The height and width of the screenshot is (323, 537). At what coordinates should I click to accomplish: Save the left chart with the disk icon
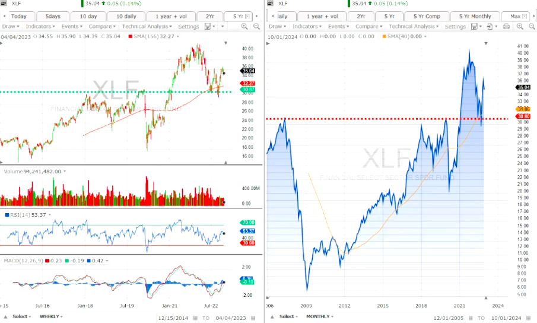point(208,26)
